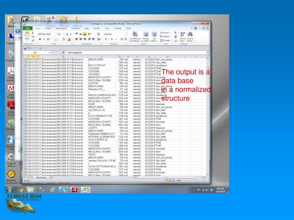Click the Cut scissors icon

[33, 33]
